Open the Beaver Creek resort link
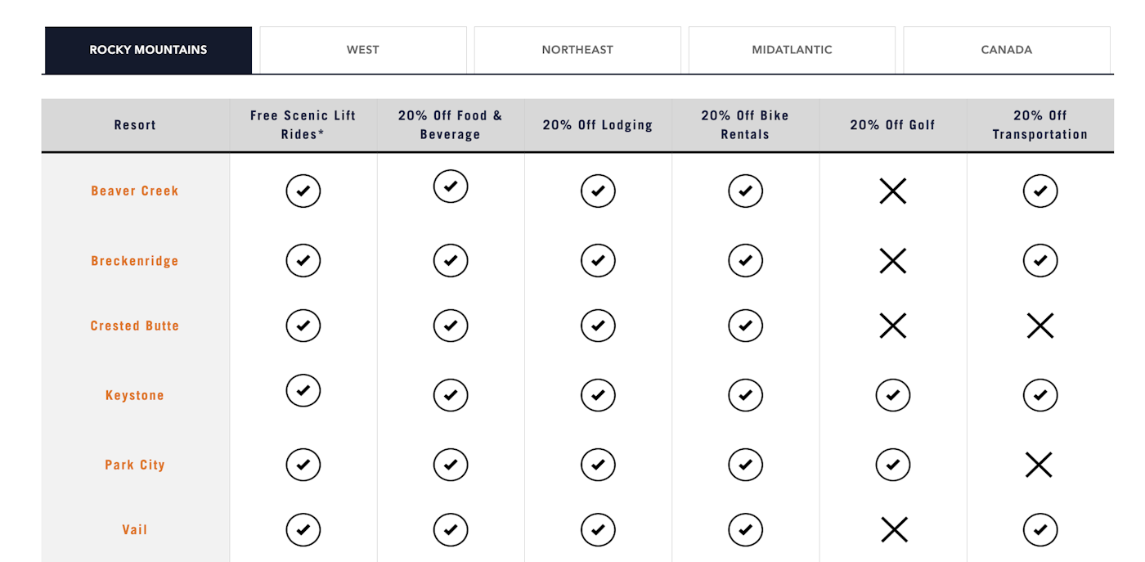 click(x=135, y=191)
